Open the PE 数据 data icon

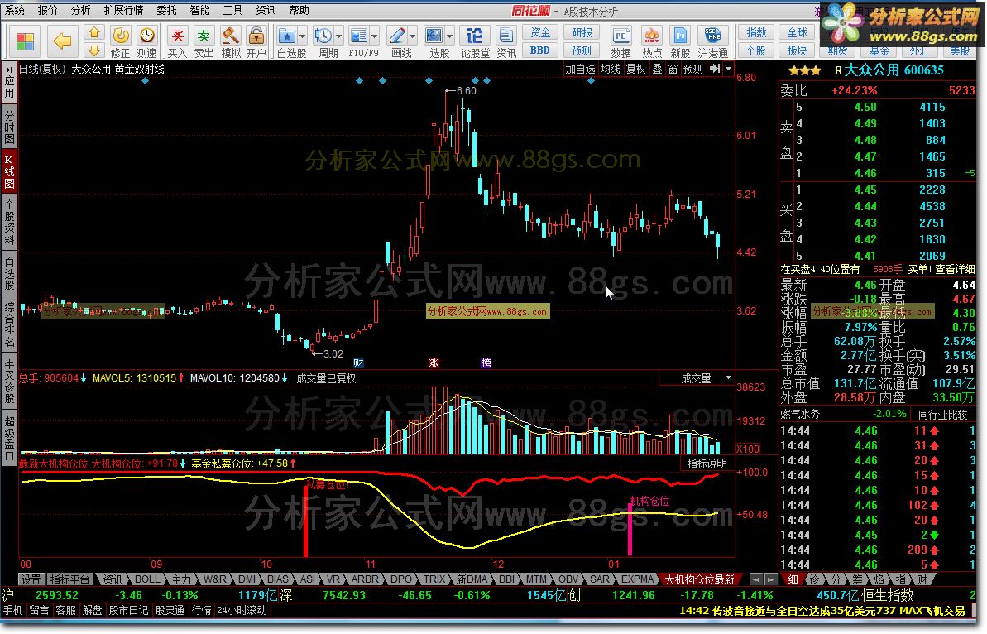click(x=620, y=41)
